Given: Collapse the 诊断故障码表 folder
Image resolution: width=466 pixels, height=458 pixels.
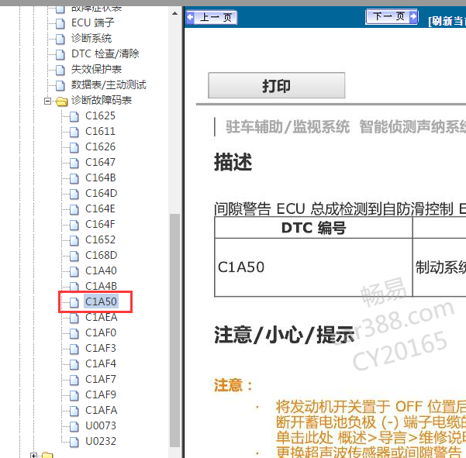Looking at the screenshot, I should click(47, 101).
